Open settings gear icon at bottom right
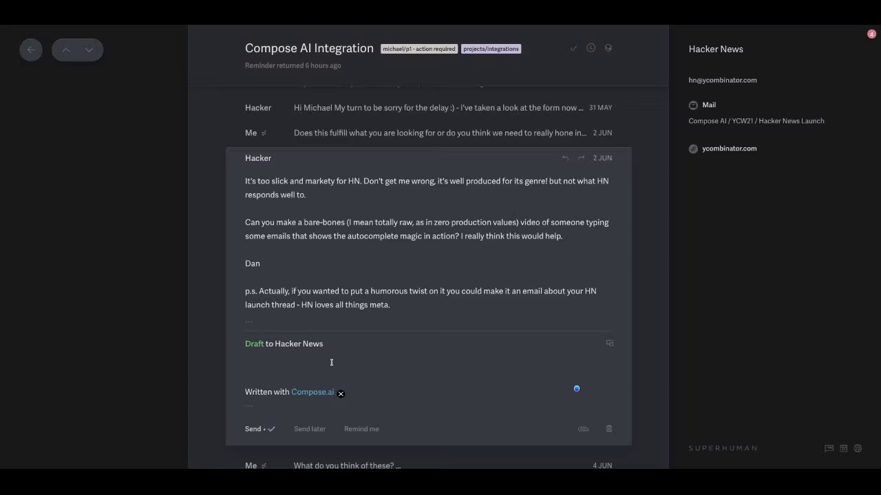881x495 pixels. click(x=858, y=448)
